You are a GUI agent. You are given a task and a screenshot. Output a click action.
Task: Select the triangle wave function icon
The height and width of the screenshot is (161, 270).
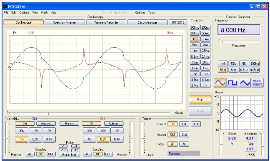[245, 83]
